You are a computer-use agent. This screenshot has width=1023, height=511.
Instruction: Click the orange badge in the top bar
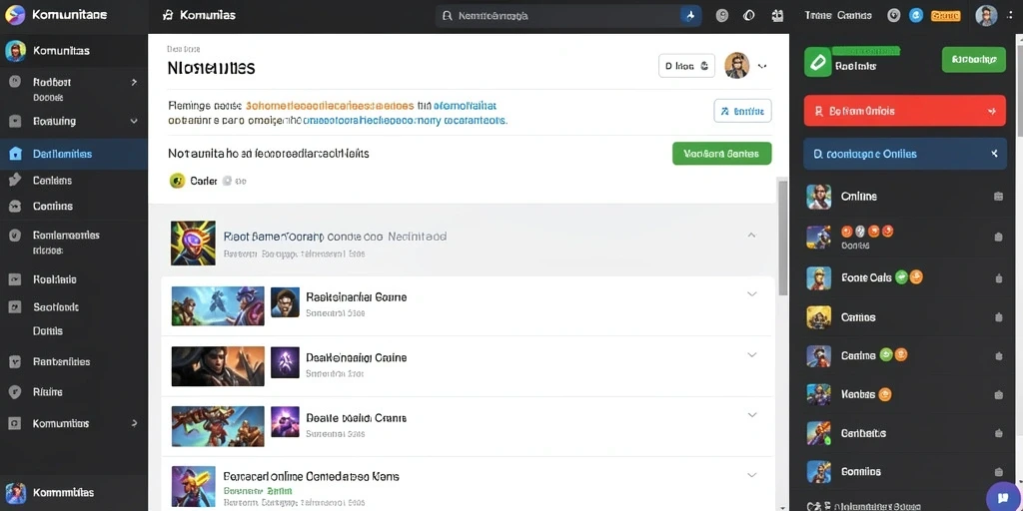pyautogui.click(x=945, y=16)
